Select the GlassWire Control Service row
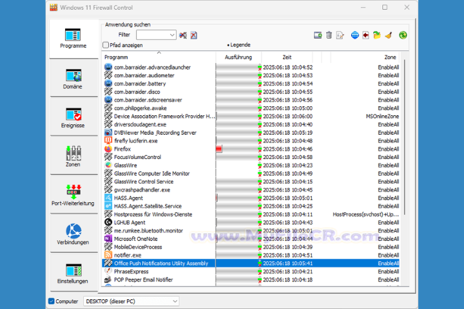 (251, 182)
